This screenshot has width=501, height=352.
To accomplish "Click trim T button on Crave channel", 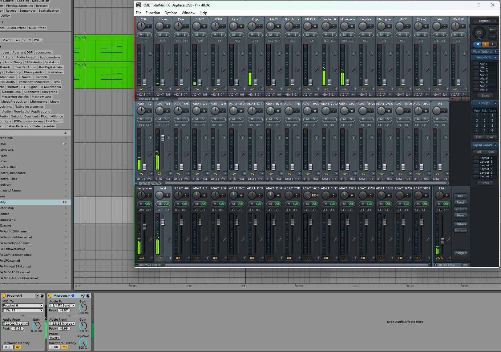I will (168, 53).
